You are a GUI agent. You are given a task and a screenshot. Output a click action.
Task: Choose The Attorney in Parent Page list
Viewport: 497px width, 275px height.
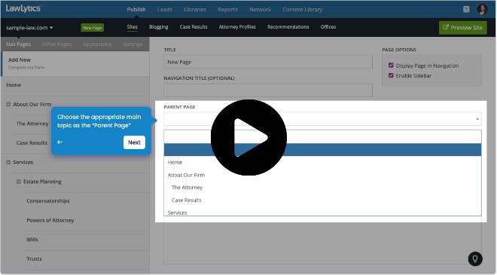pos(187,188)
